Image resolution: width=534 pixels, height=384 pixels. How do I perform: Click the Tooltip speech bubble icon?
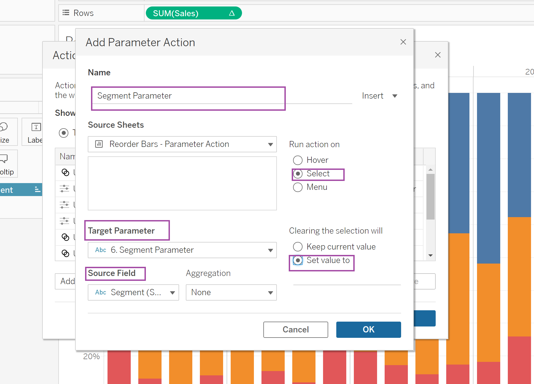pyautogui.click(x=4, y=158)
